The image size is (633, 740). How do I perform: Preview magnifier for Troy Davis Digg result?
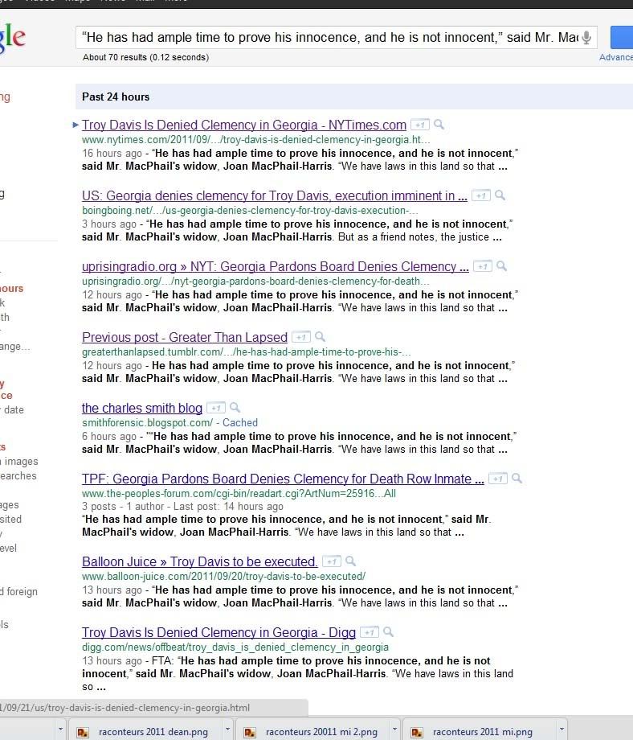[x=388, y=631]
